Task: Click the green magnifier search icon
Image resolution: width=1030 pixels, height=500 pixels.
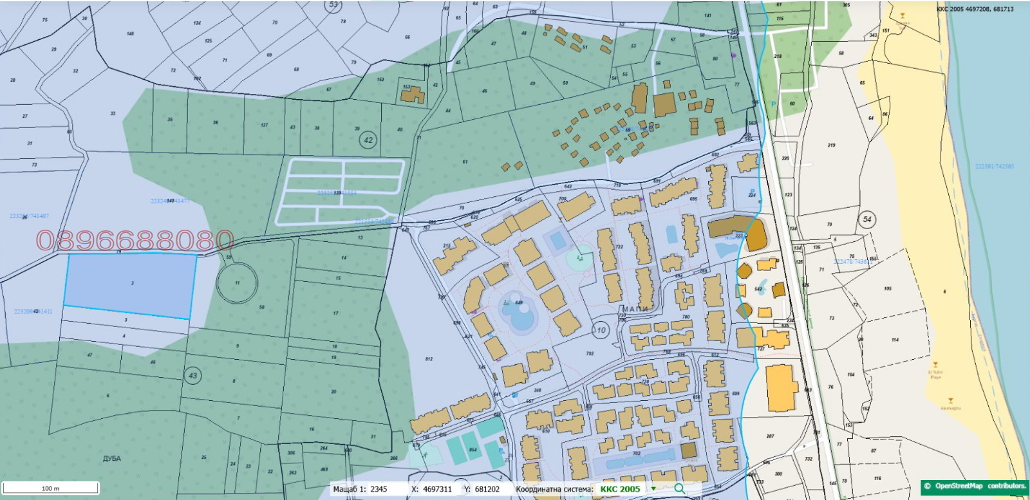Action: [679, 489]
